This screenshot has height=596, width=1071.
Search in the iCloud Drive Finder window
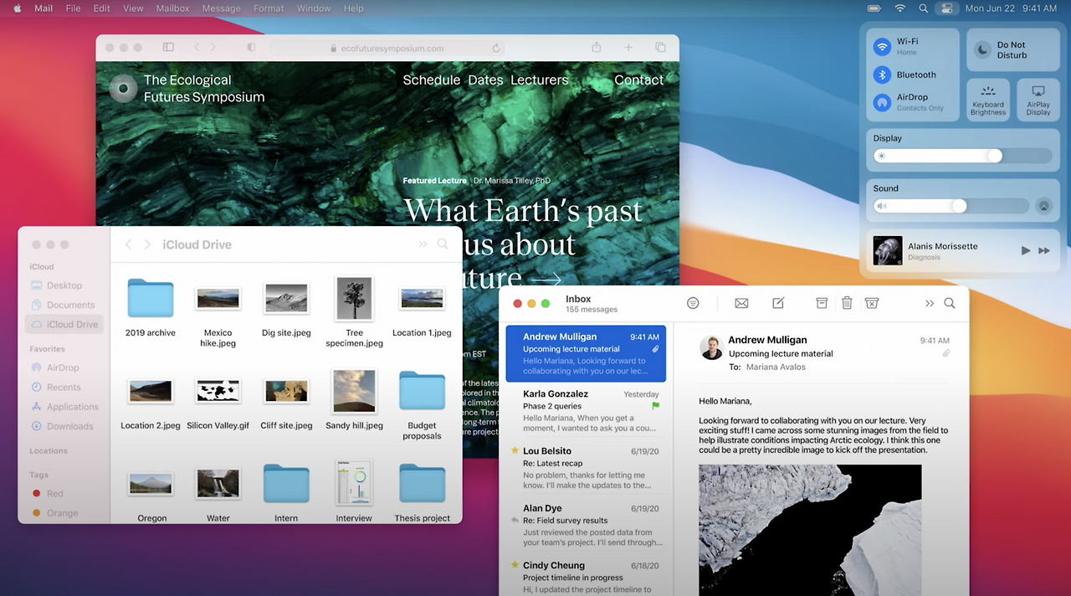(x=443, y=244)
